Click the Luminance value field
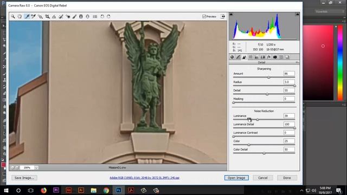347x195 pixels. (289, 115)
